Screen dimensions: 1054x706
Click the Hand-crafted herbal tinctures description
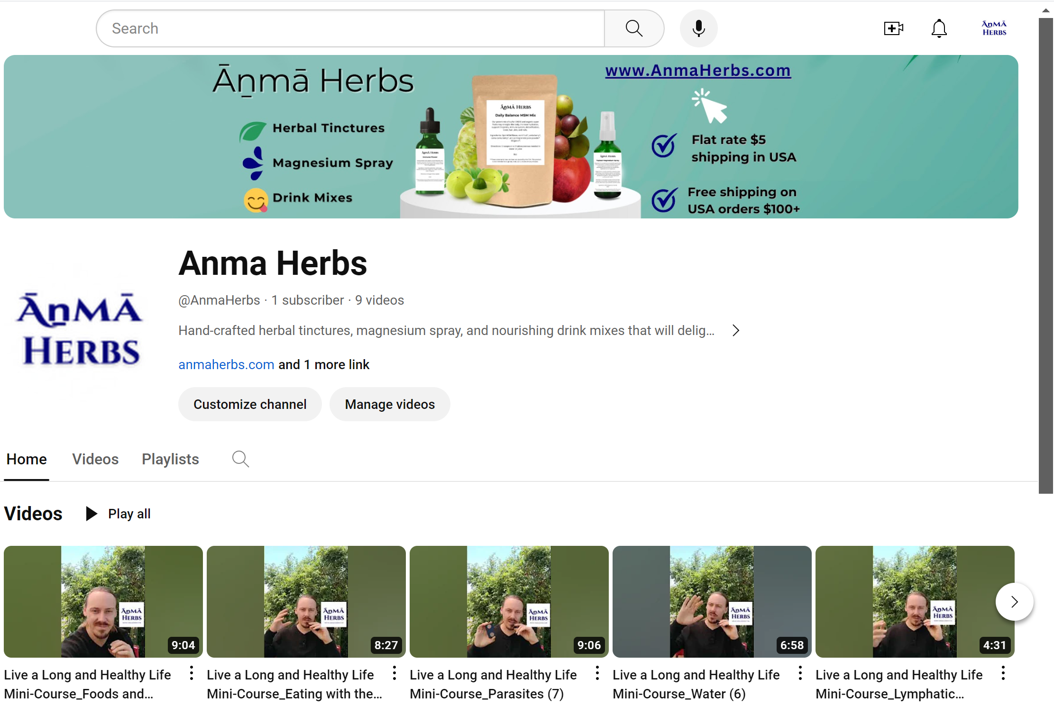446,330
